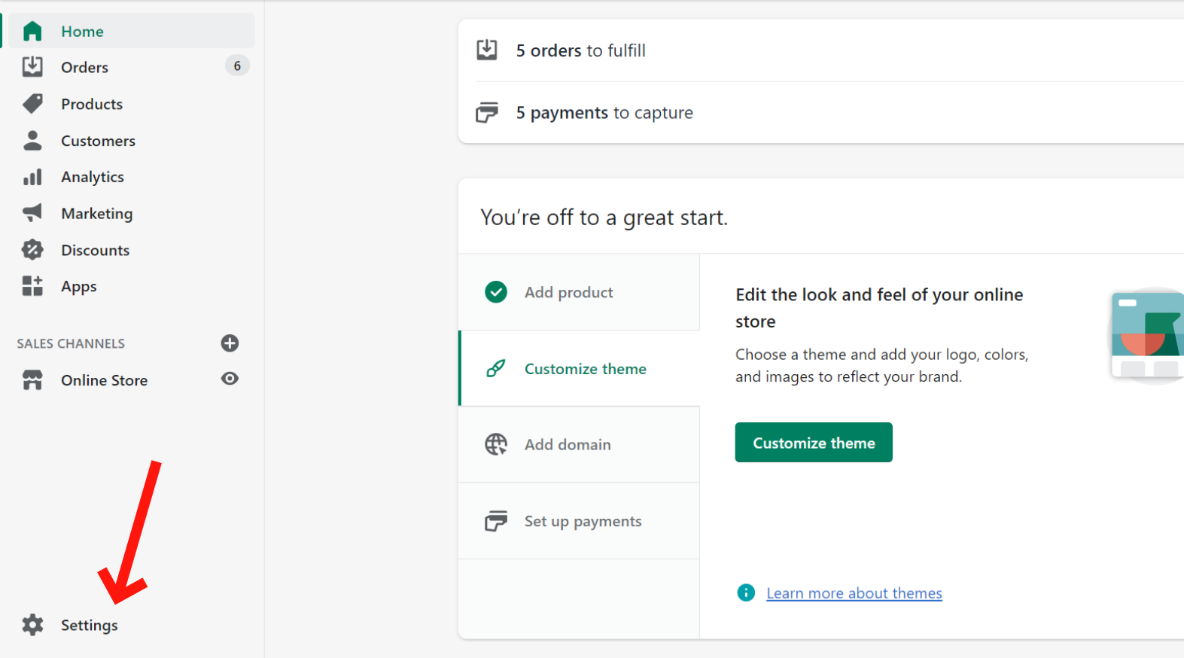
Task: Click the green Add product checkmark
Action: pyautogui.click(x=495, y=292)
